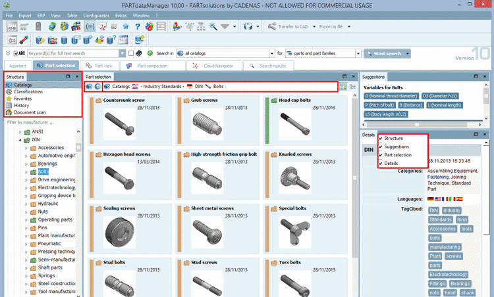Click the Keyword(s) full text search field
The width and height of the screenshot is (494, 297).
point(73,53)
